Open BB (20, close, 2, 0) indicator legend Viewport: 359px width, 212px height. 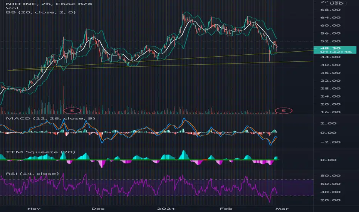click(x=41, y=12)
